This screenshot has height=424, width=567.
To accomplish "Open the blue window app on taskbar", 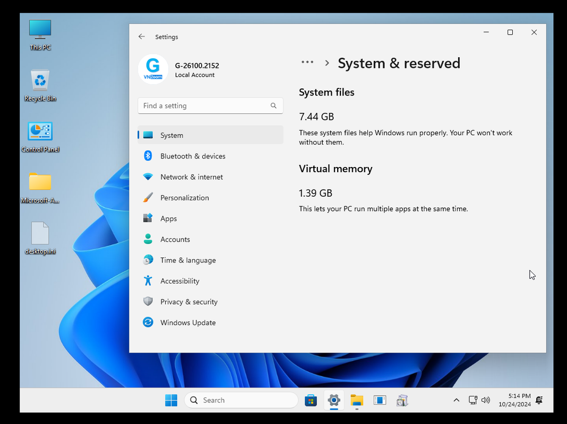I will point(380,400).
